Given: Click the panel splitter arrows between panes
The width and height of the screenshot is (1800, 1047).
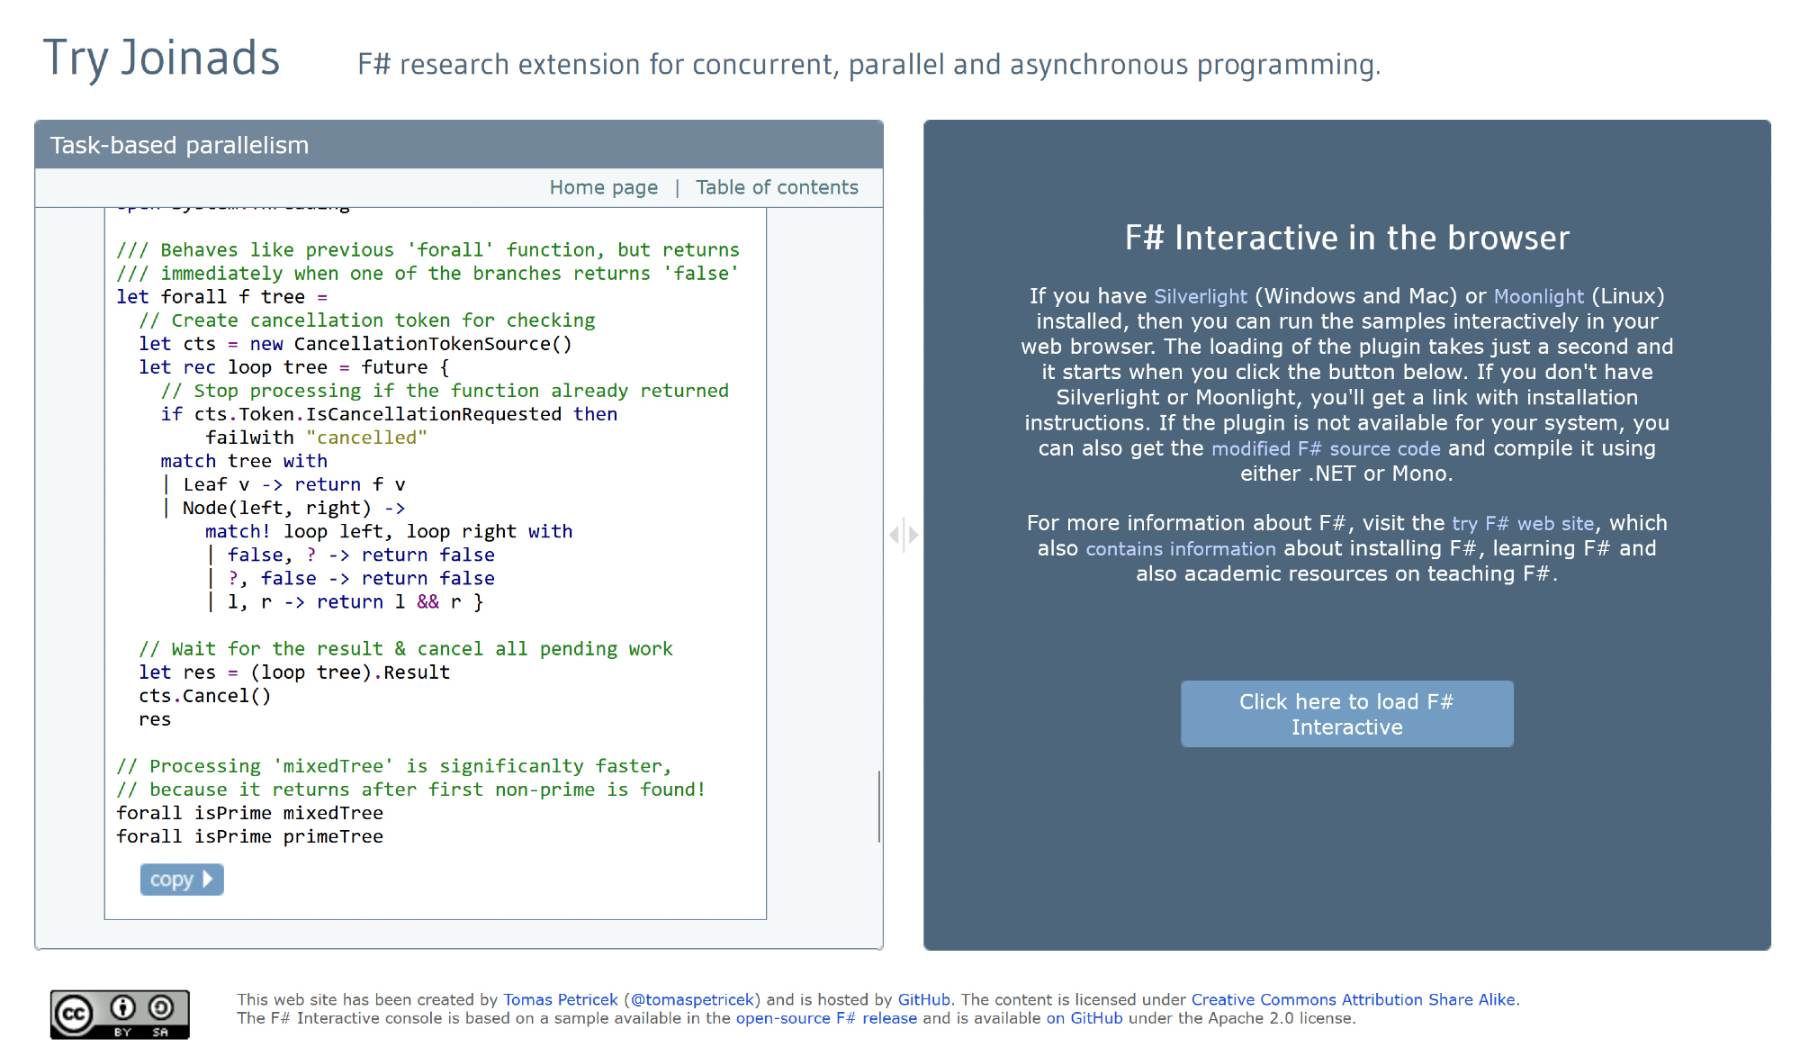Looking at the screenshot, I should (x=904, y=535).
